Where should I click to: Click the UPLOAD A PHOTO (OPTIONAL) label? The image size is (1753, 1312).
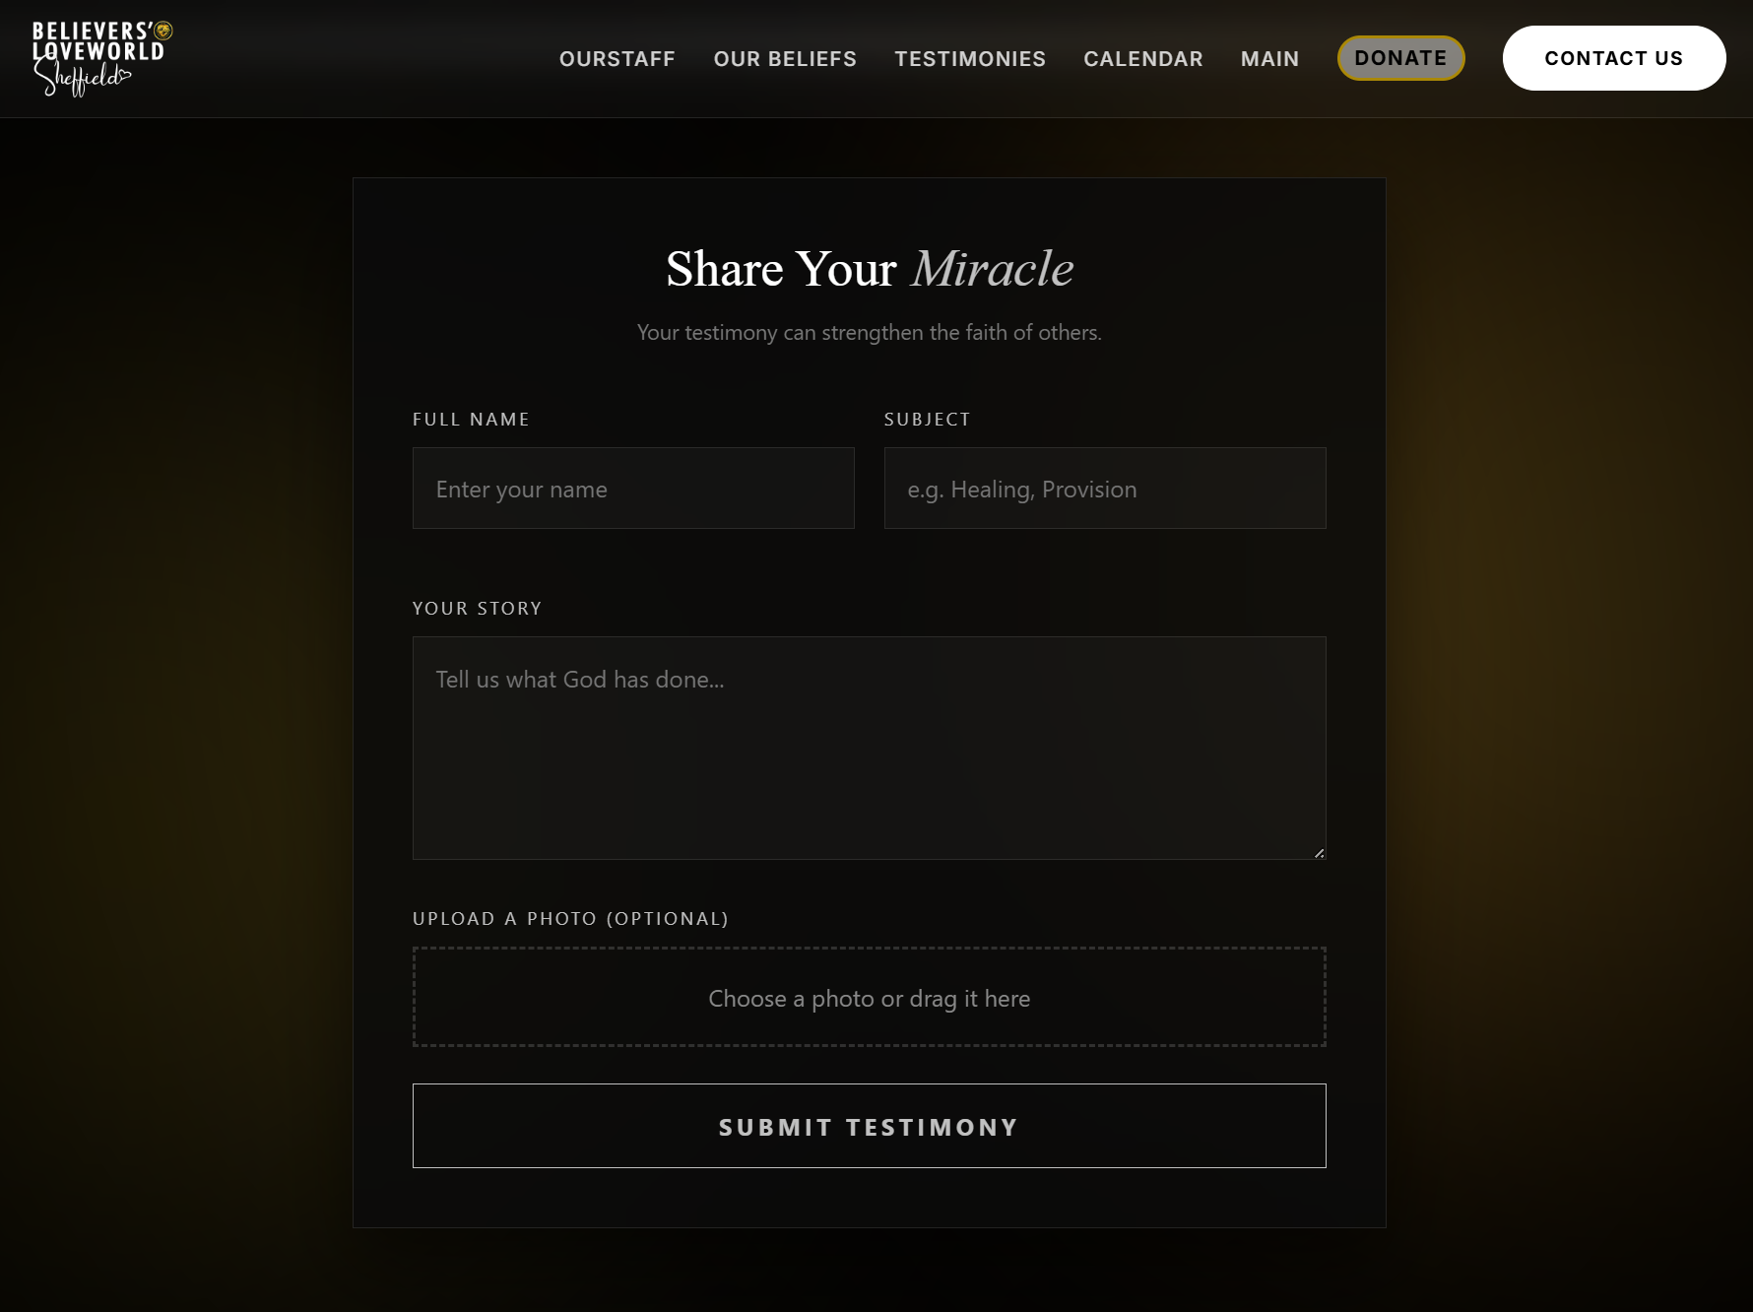pyautogui.click(x=571, y=919)
